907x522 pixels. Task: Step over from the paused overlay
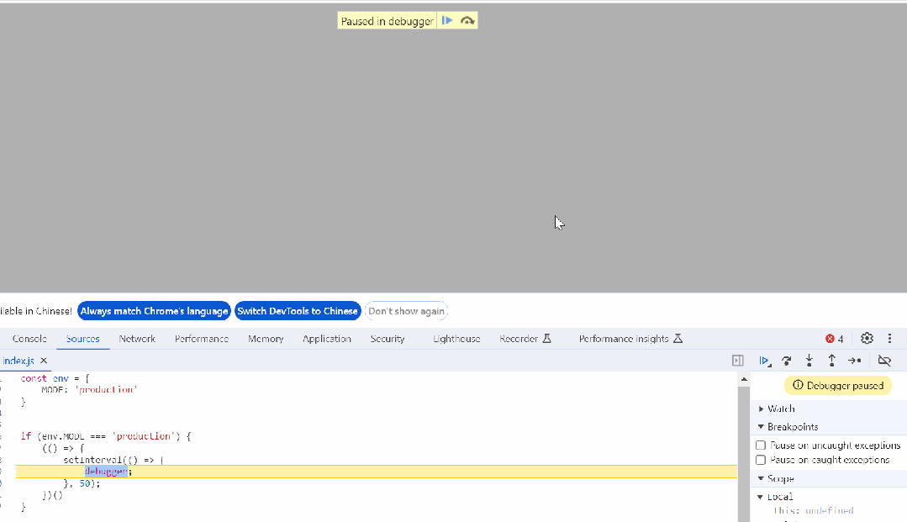tap(467, 21)
